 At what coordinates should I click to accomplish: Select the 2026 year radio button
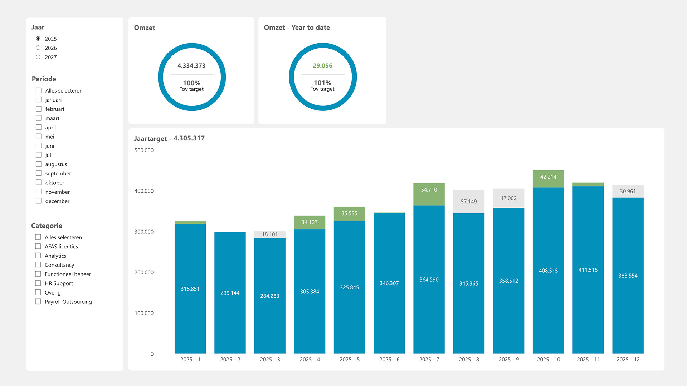(38, 48)
